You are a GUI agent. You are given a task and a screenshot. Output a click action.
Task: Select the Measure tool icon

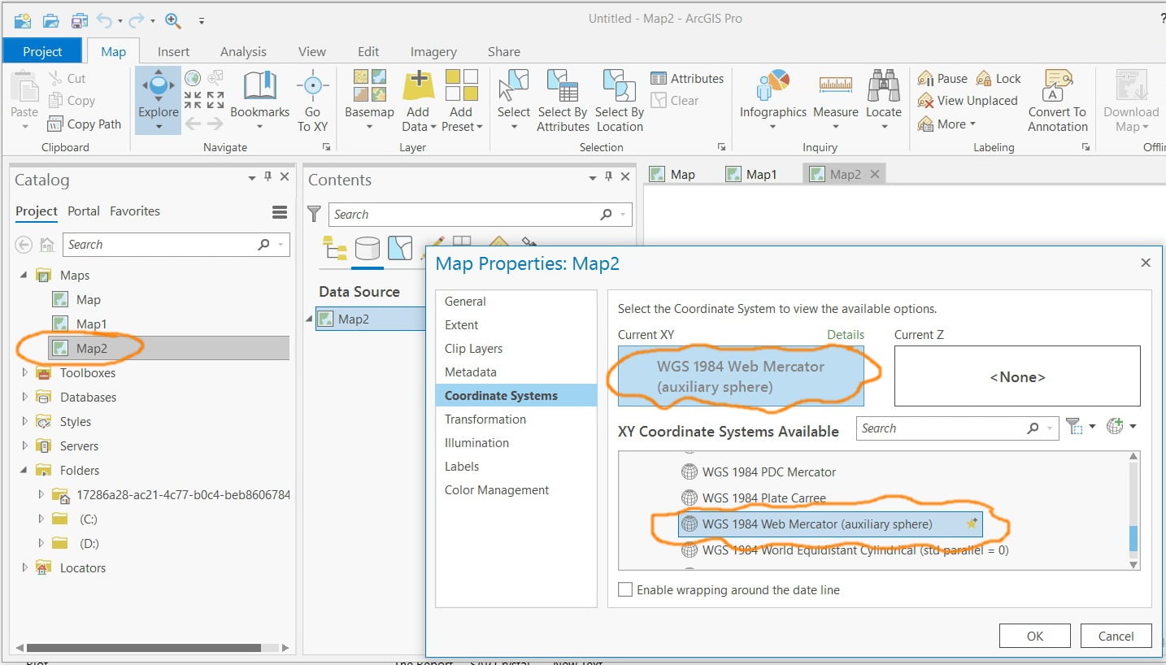coord(835,85)
